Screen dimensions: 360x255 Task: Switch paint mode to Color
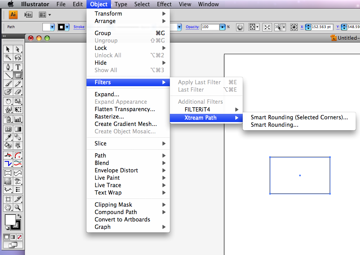[7, 237]
